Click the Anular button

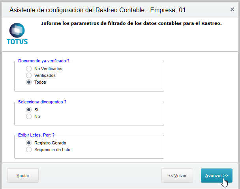[x=23, y=176]
